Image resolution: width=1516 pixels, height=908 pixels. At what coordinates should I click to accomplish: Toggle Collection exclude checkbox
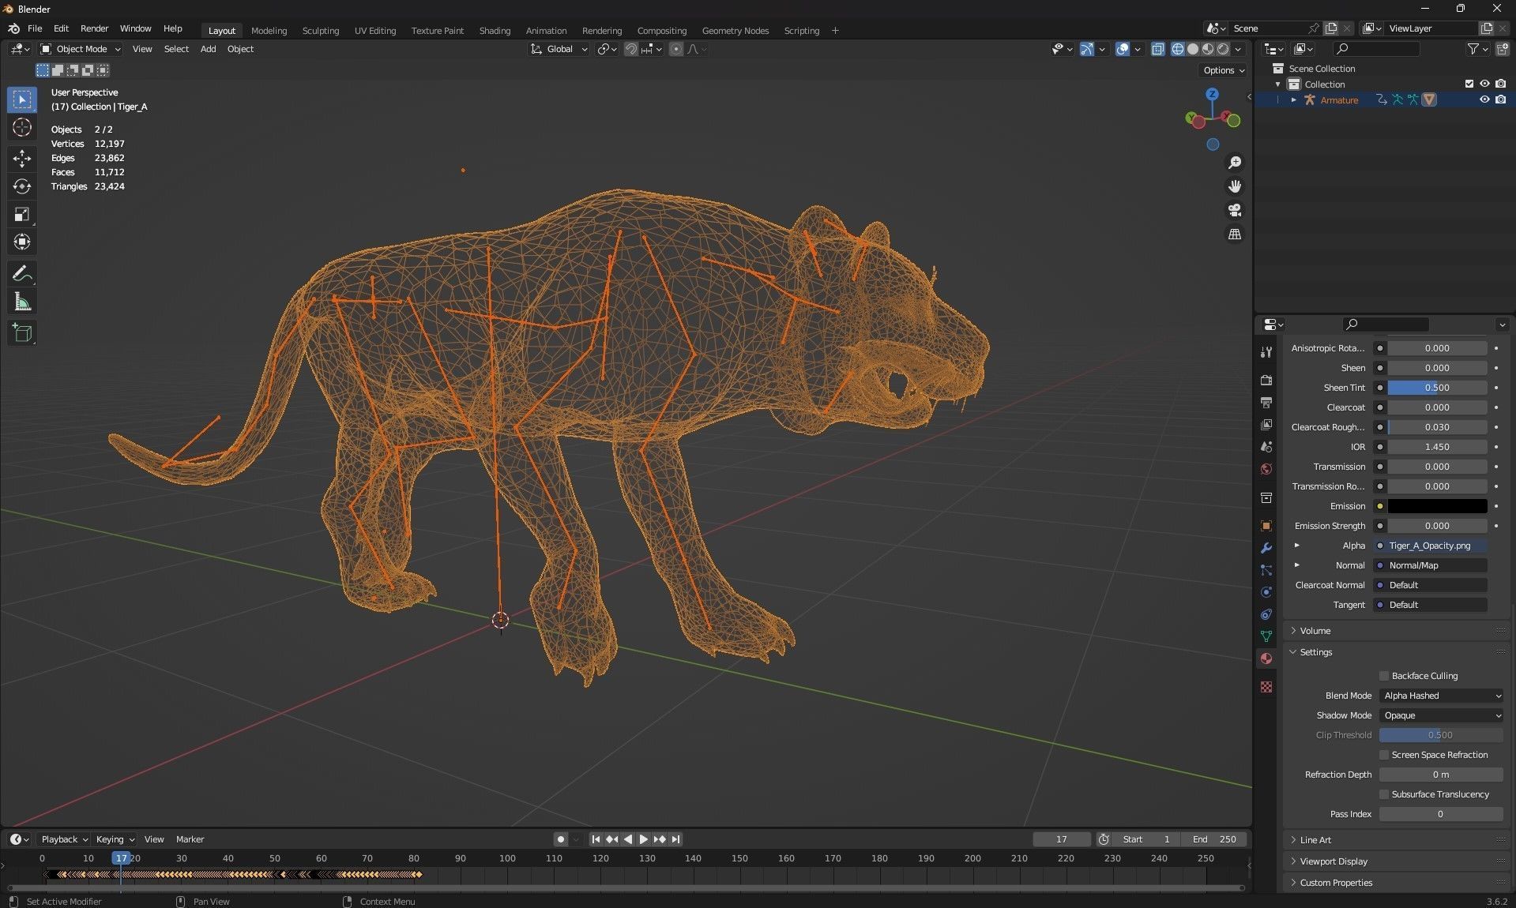click(1469, 84)
